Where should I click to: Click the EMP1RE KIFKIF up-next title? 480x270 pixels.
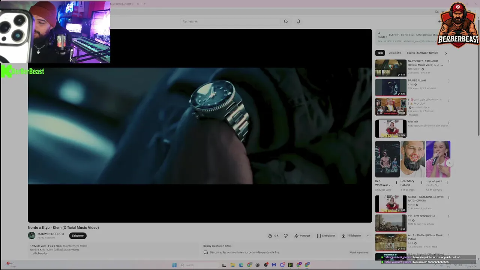(x=413, y=35)
